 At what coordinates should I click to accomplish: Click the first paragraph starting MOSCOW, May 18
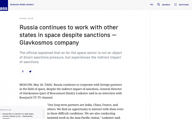coord(71,91)
